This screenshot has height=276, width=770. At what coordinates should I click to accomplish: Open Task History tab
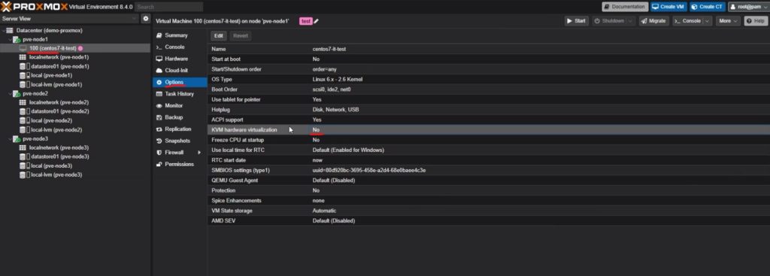pos(179,94)
